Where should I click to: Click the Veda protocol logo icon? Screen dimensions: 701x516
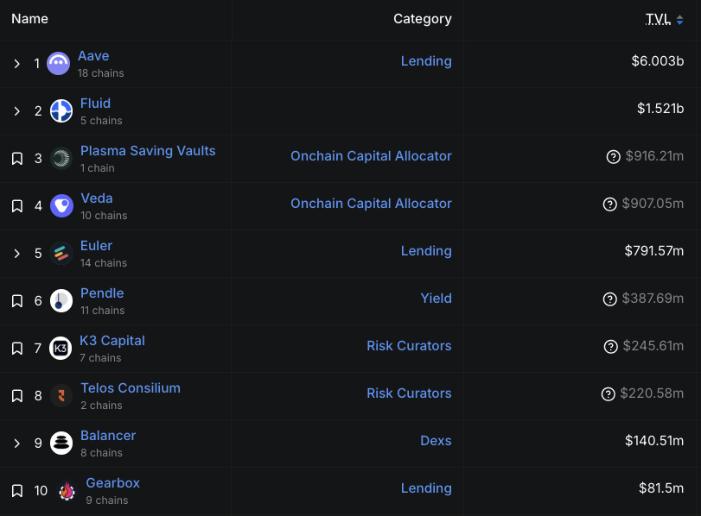tap(61, 206)
